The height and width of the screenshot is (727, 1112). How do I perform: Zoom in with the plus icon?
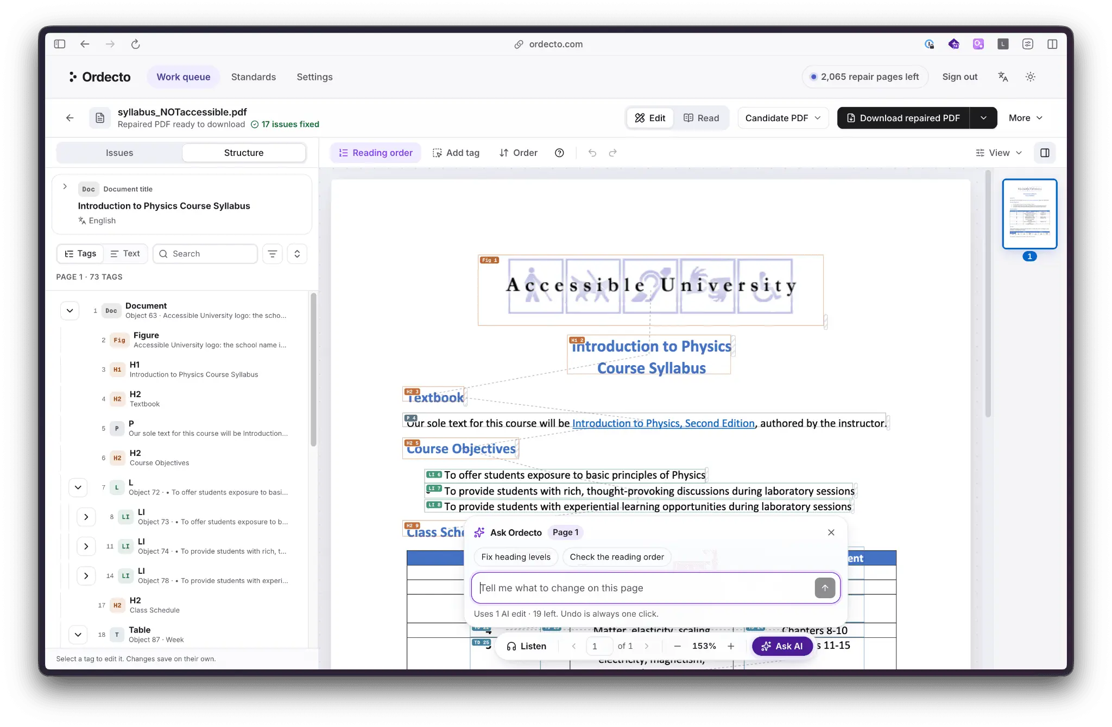(731, 646)
